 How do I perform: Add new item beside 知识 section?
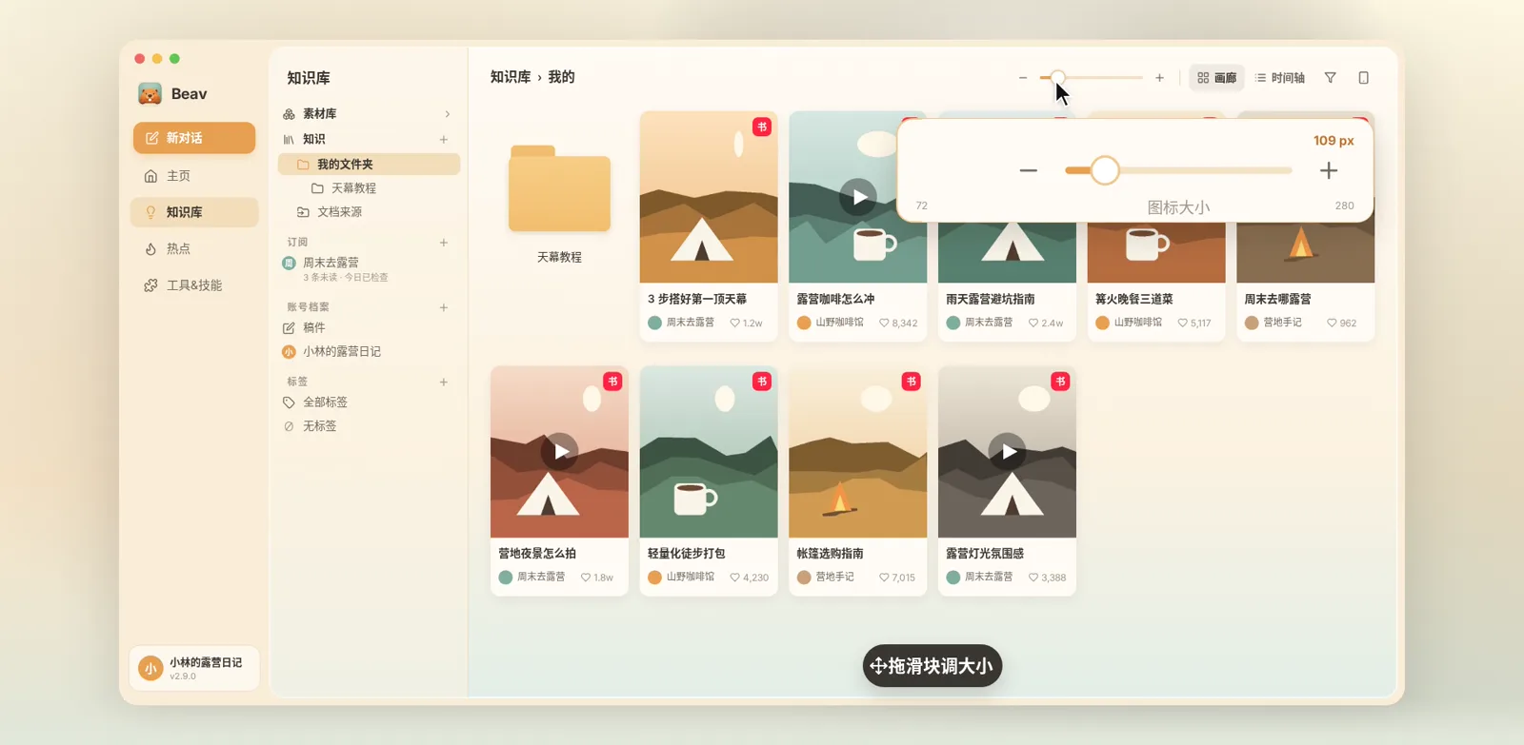point(444,139)
